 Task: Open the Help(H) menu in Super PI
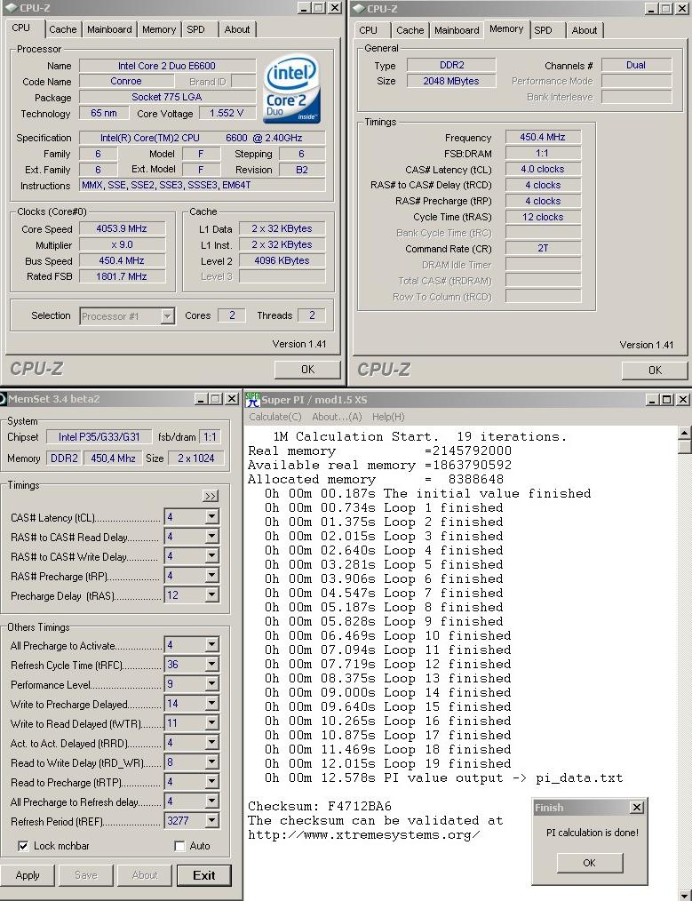tap(388, 417)
